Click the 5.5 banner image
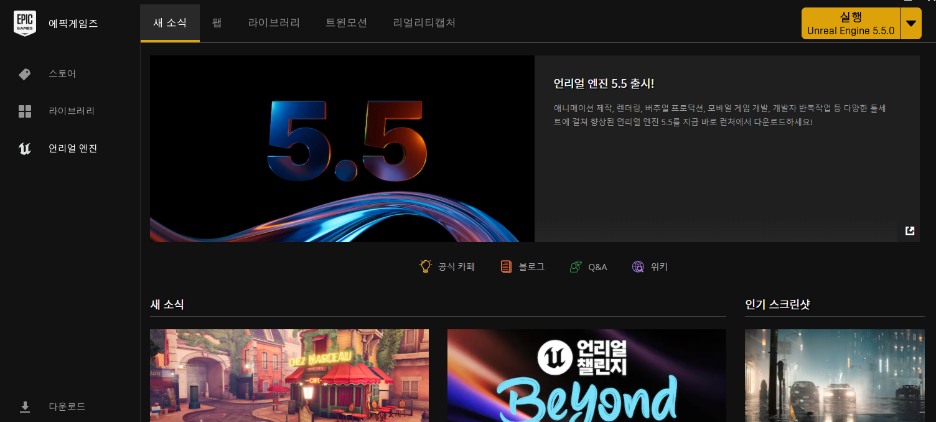The width and height of the screenshot is (936, 422). click(x=342, y=149)
